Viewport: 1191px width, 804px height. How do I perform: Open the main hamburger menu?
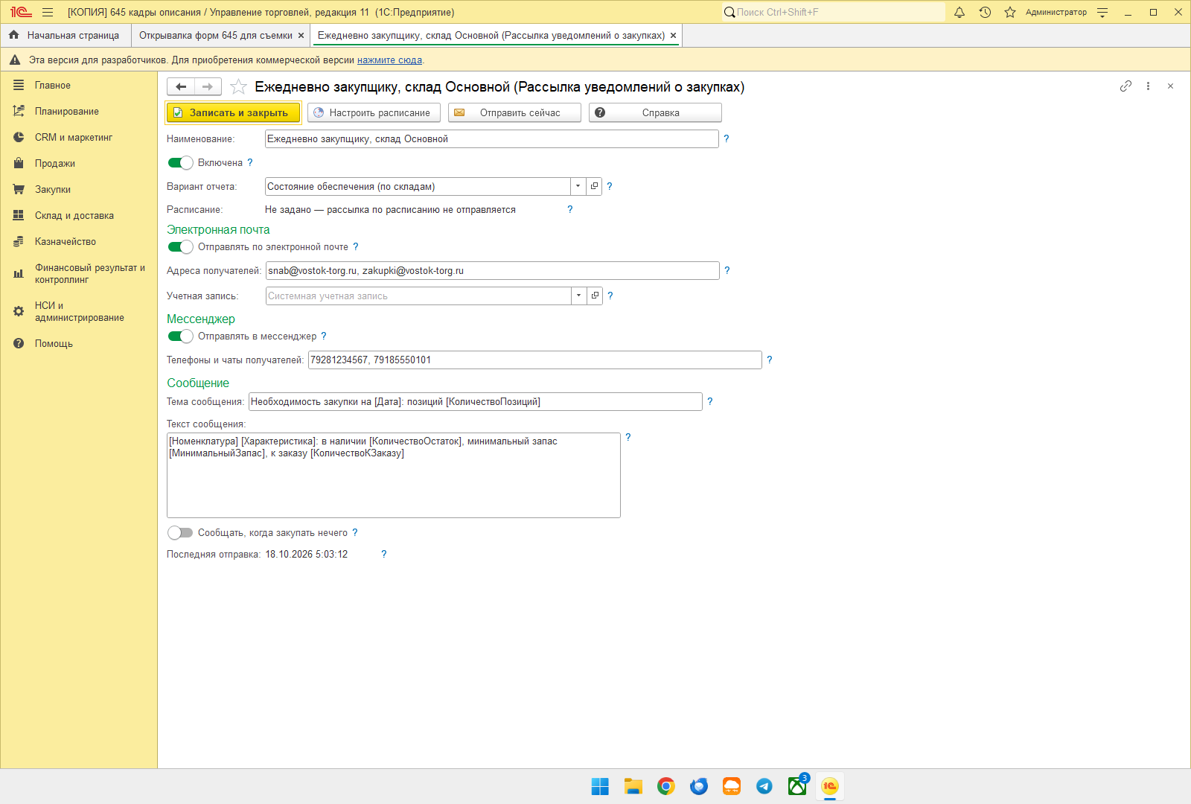tap(48, 12)
